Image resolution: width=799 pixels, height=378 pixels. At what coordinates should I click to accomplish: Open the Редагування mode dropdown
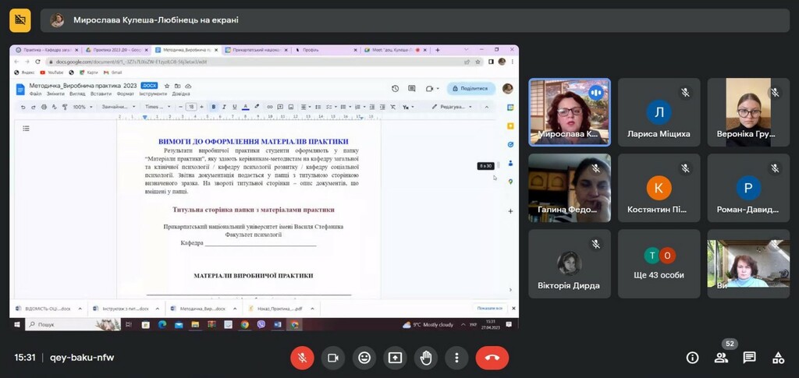pos(452,107)
